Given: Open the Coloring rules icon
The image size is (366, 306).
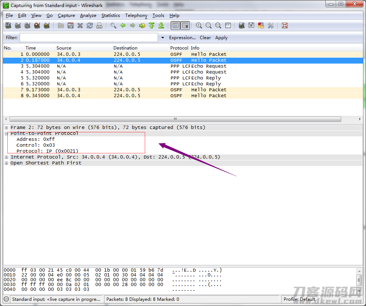Looking at the screenshot, I should pos(261,25).
